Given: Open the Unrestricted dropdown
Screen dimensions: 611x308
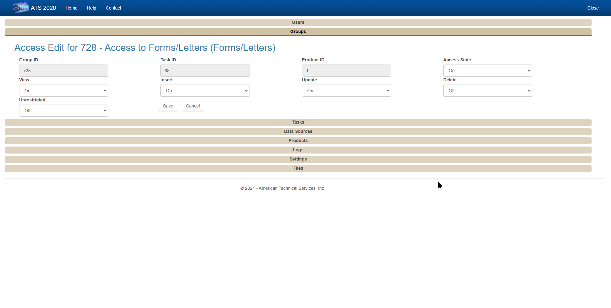Looking at the screenshot, I should (64, 111).
